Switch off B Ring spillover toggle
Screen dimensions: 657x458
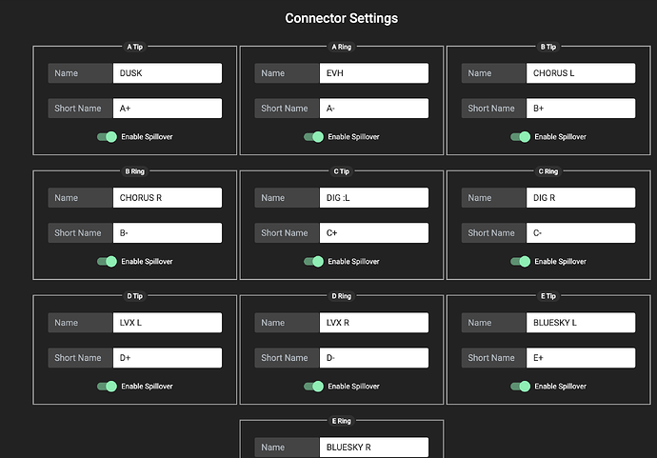click(x=107, y=262)
